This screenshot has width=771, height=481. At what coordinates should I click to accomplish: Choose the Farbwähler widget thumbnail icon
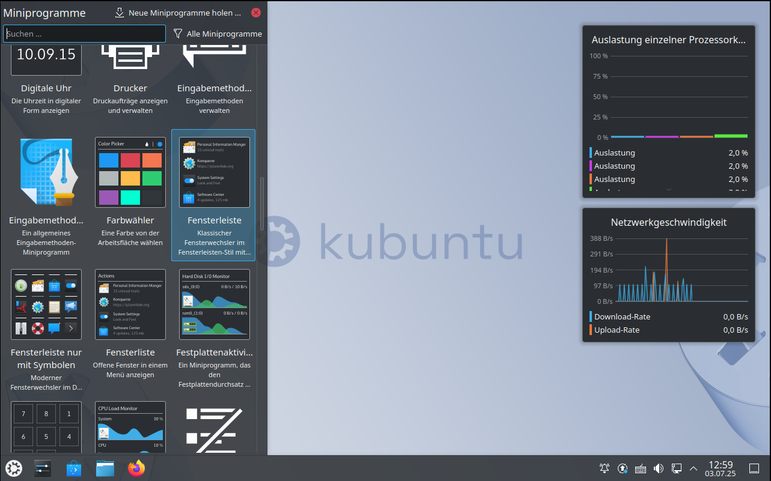130,171
